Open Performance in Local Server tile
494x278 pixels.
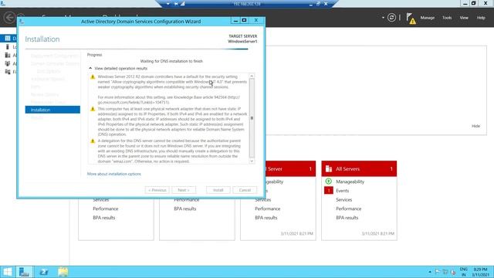[268, 208]
